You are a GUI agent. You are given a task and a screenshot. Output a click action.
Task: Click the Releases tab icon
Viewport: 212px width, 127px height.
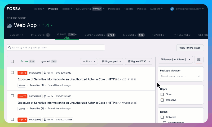pyautogui.click(x=175, y=35)
